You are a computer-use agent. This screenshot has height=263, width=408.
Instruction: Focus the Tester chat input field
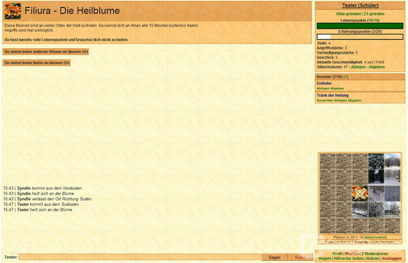point(140,258)
